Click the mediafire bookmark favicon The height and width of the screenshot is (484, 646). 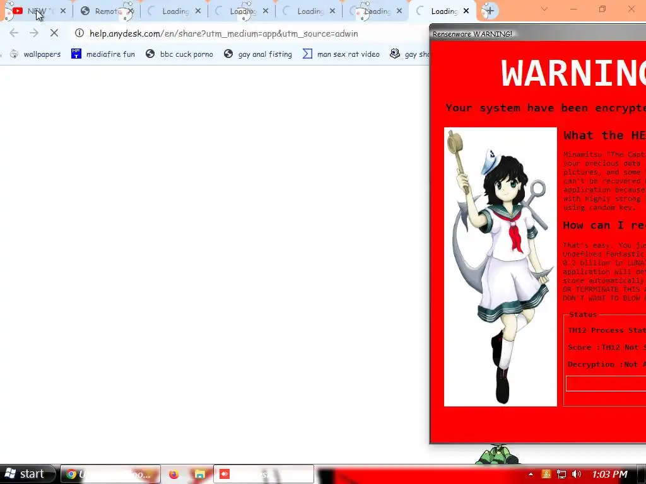coord(76,54)
